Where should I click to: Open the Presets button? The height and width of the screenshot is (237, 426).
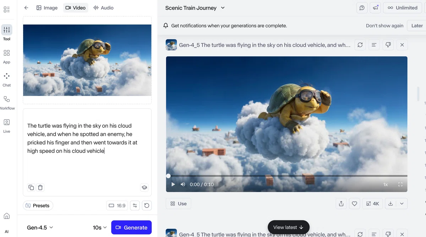point(38,205)
